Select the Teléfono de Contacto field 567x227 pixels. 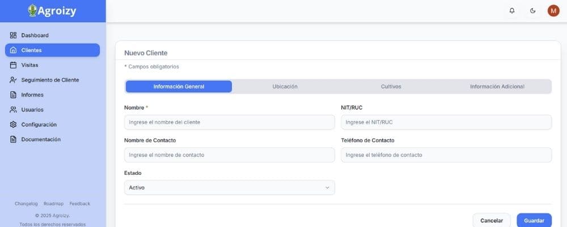446,155
